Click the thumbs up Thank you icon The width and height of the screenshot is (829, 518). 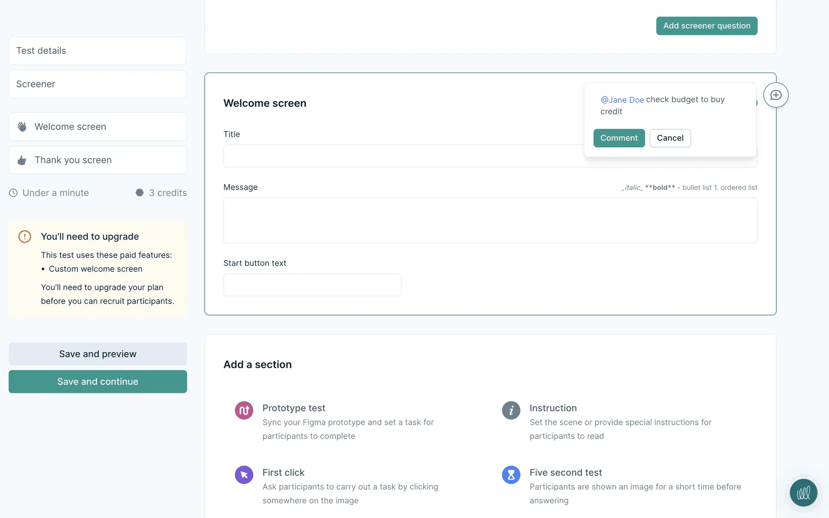tap(22, 160)
